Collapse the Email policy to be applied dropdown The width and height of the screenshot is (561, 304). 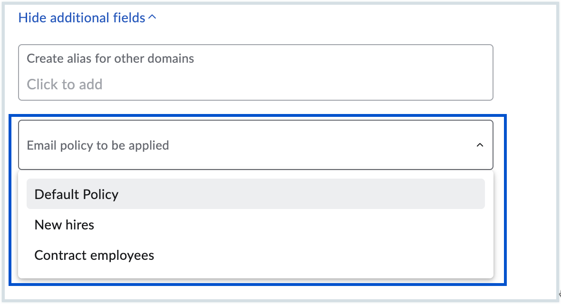coord(480,145)
